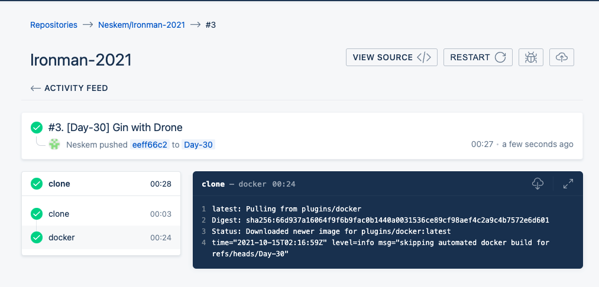Click the green check on the docker step
This screenshot has width=599, height=287.
point(37,237)
